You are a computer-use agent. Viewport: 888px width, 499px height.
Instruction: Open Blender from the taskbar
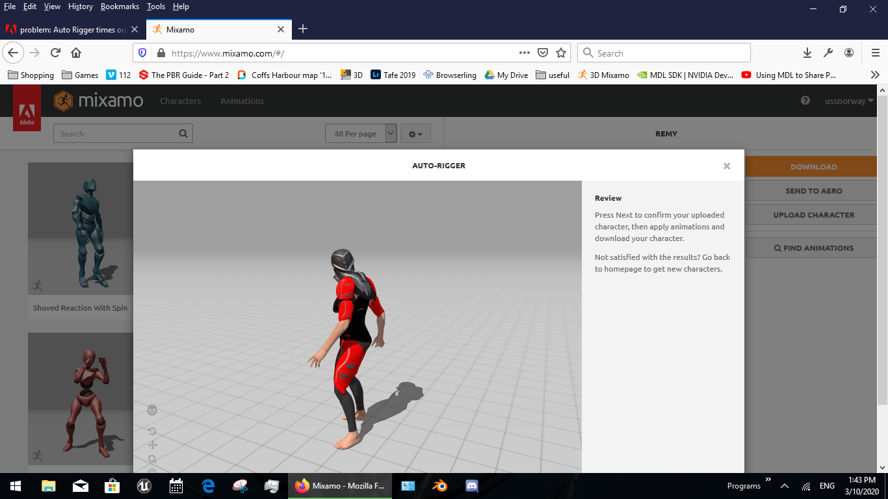pyautogui.click(x=440, y=486)
